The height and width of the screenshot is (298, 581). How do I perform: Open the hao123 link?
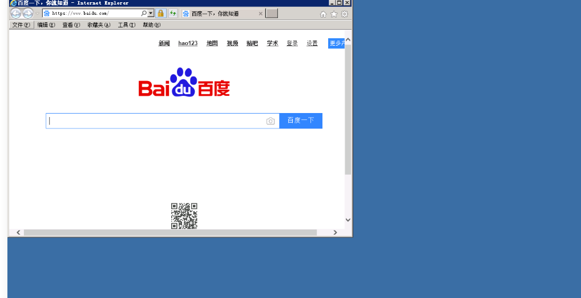click(188, 43)
